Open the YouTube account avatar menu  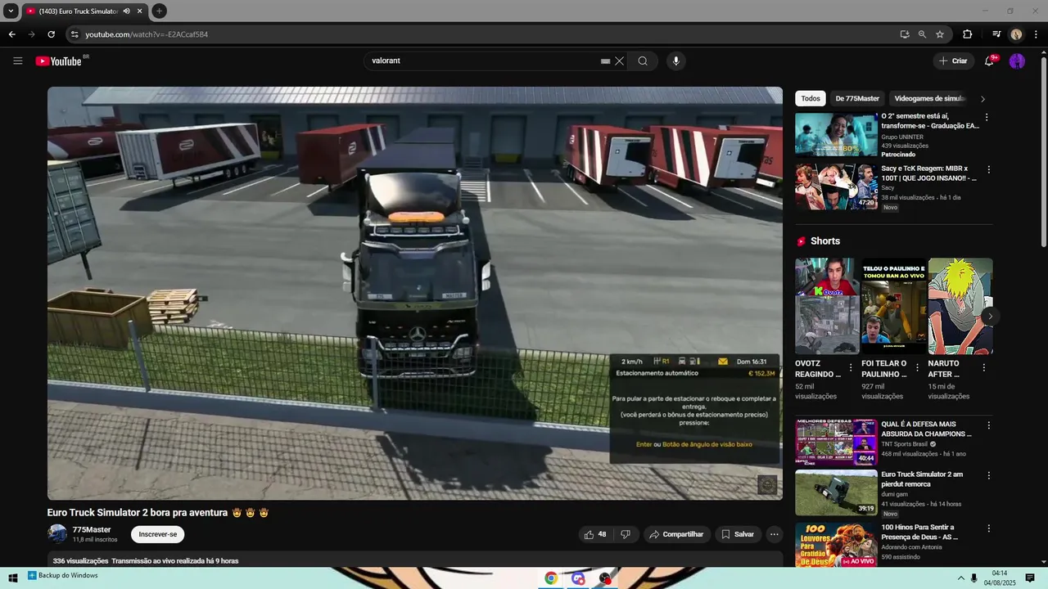[x=1017, y=61]
